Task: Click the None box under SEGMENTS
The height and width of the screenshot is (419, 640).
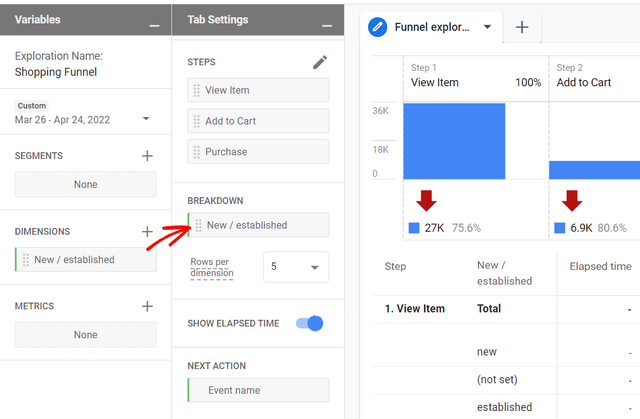Action: click(85, 184)
